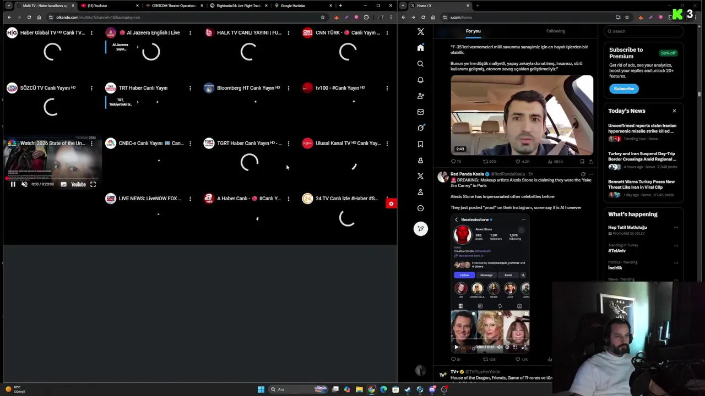Open tv100 video options menu
This screenshot has height=396, width=705.
tap(387, 88)
